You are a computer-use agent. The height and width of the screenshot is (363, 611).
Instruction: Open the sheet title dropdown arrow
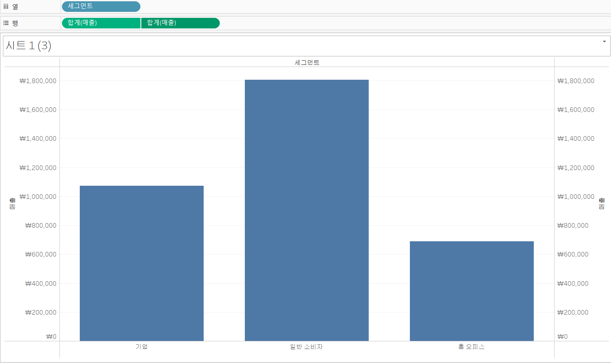point(604,42)
